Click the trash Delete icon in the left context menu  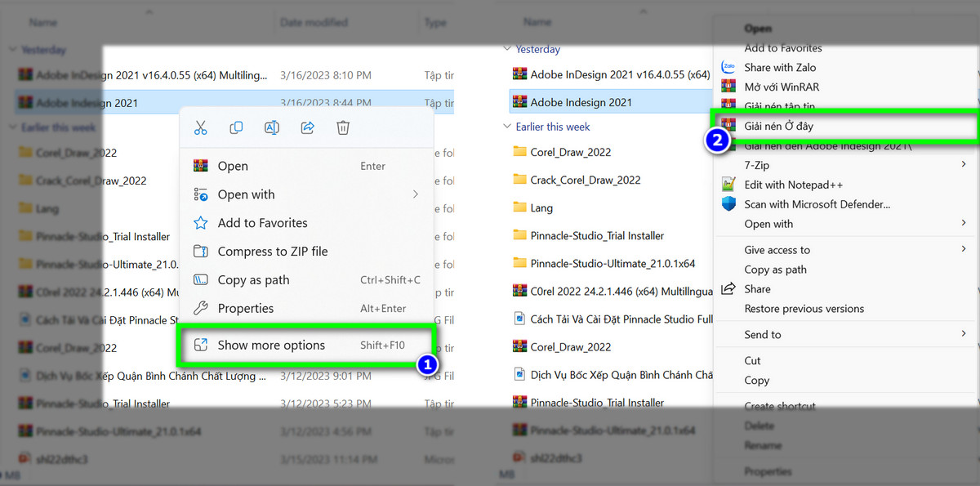click(x=344, y=127)
